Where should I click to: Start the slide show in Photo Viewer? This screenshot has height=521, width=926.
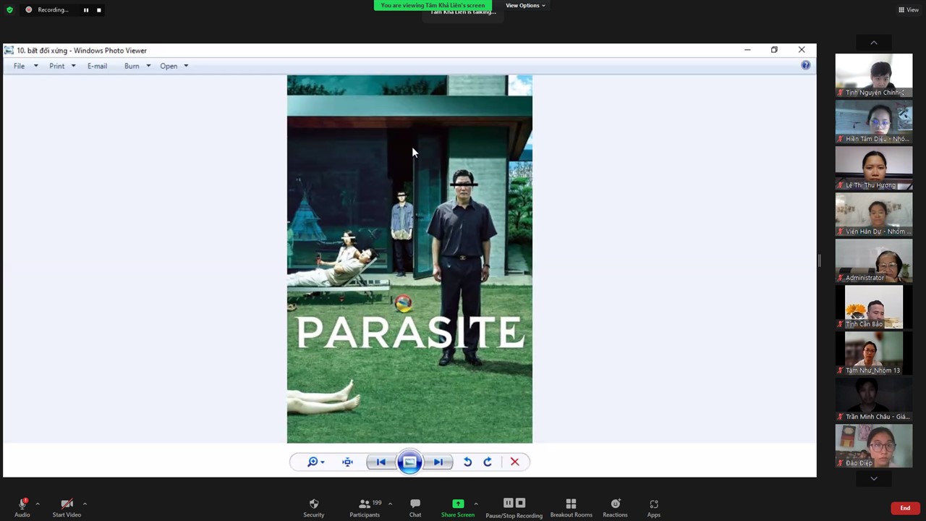coord(409,462)
